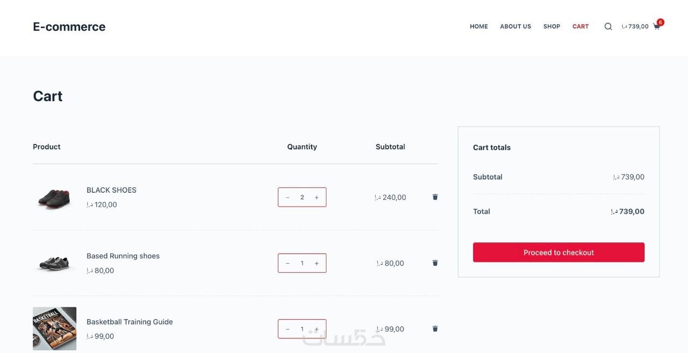Open Based Running shoes product link
This screenshot has height=353, width=688.
tap(123, 256)
